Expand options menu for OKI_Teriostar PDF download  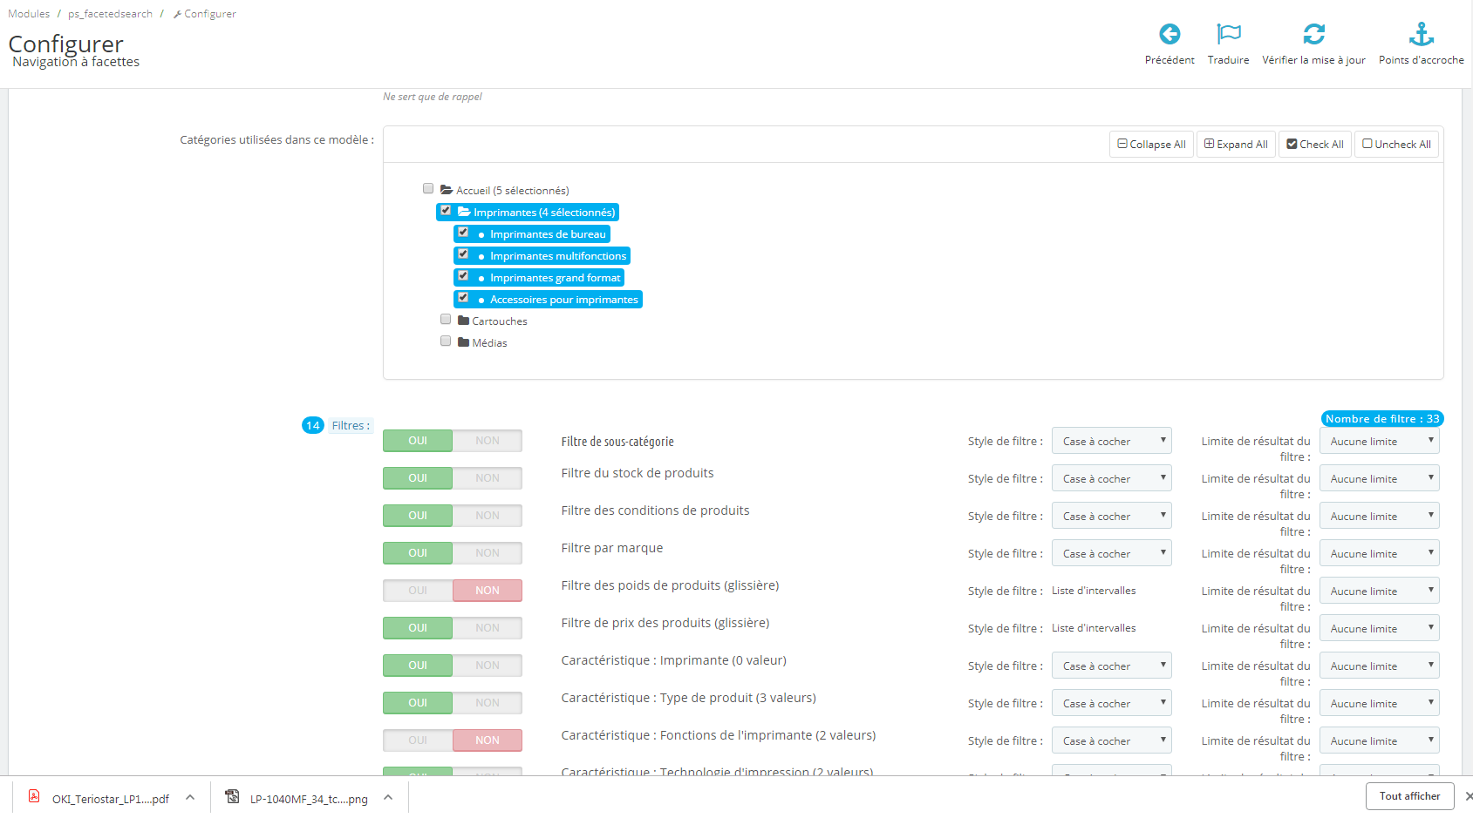(190, 797)
